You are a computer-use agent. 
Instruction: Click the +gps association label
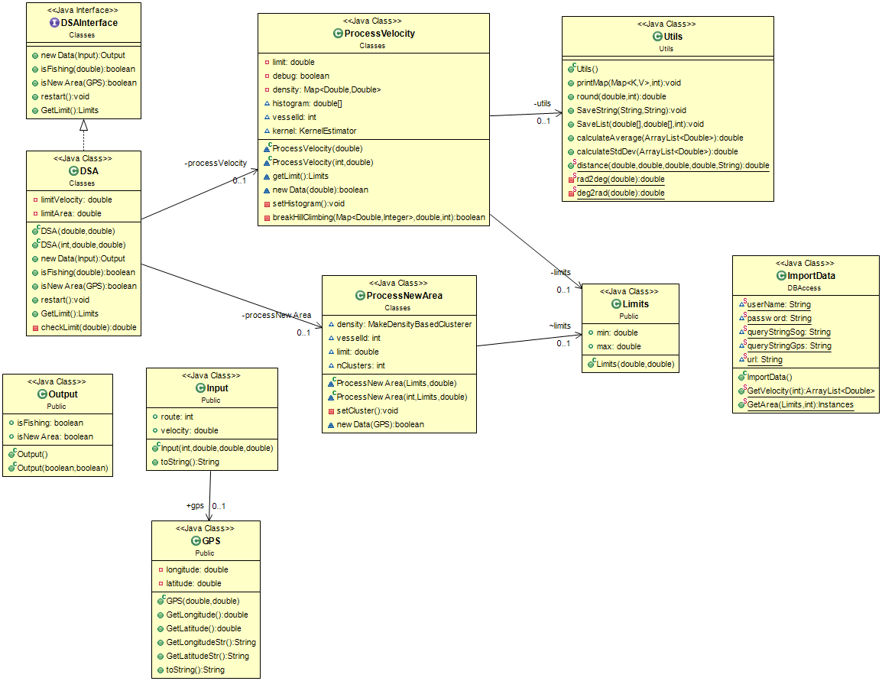(x=195, y=505)
